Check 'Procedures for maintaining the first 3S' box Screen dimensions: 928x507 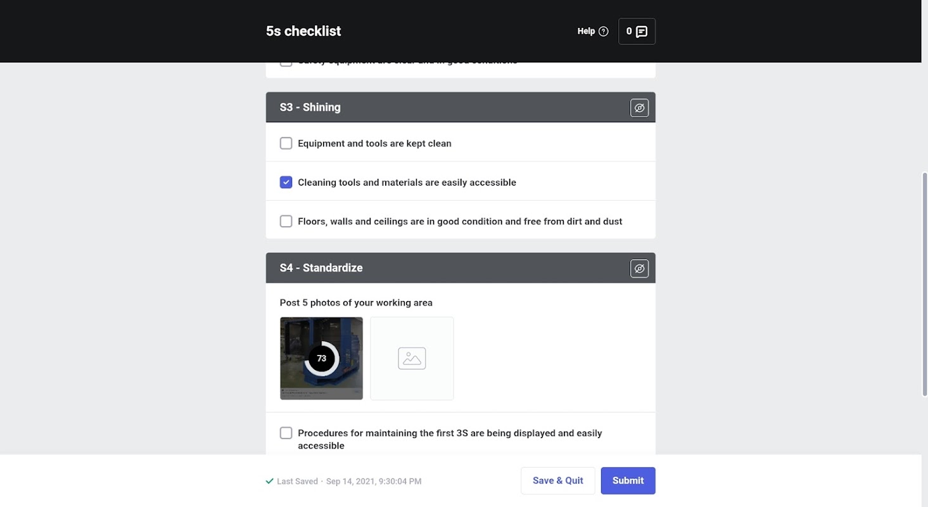tap(286, 433)
